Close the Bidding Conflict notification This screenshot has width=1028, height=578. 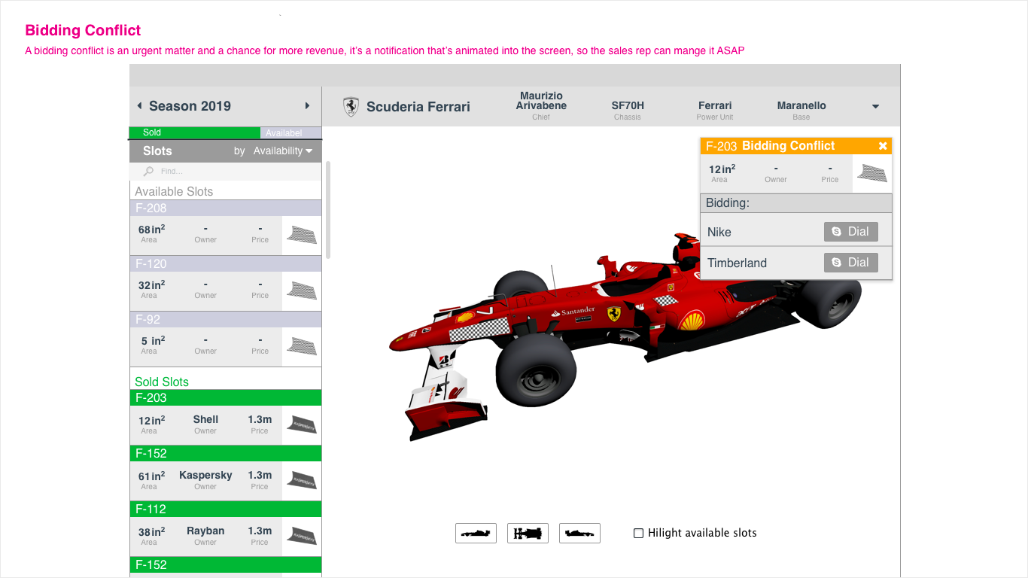883,146
